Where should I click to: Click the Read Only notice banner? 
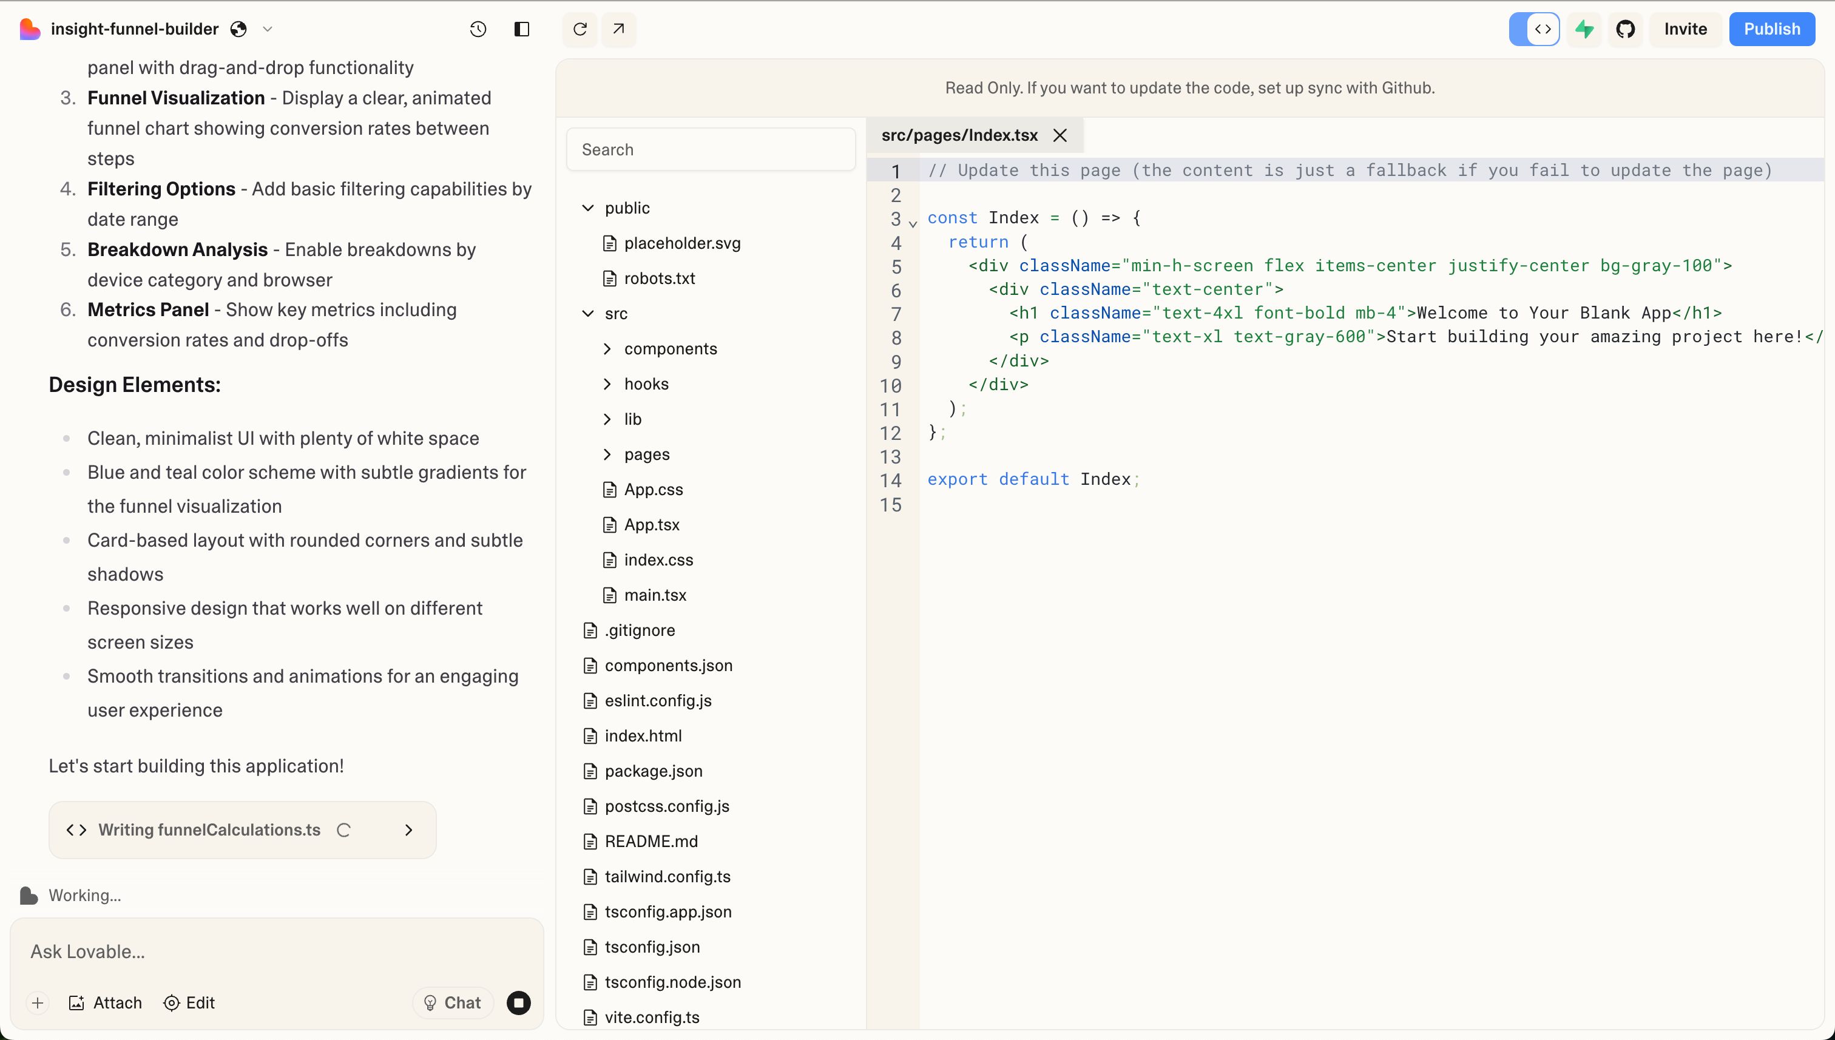pyautogui.click(x=1189, y=88)
